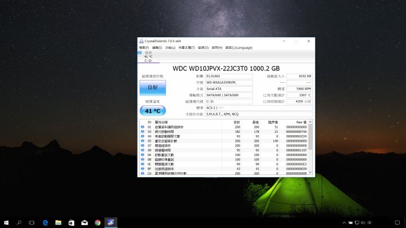Click the SATA/600 | SATA/600 transfer mode field
Viewport: 406px width, 228px height.
point(228,95)
